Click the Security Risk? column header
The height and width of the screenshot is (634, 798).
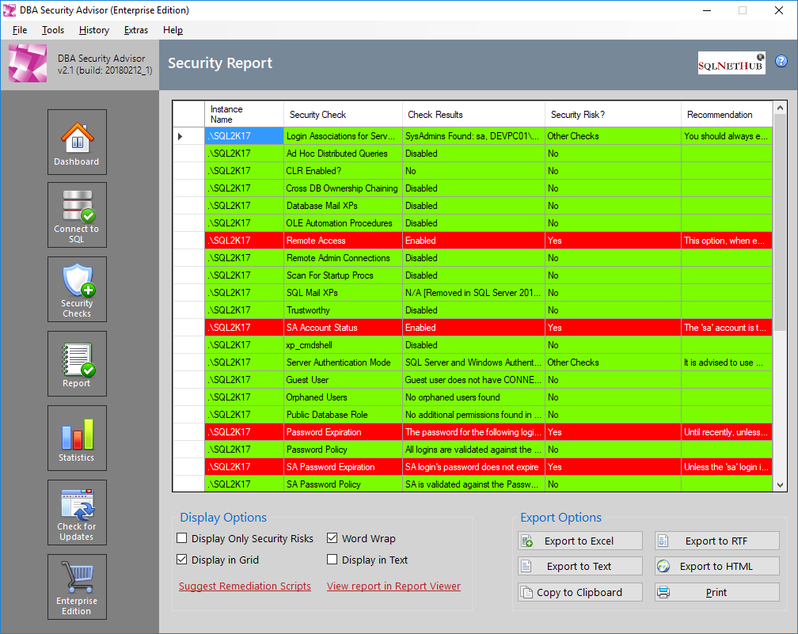[x=613, y=115]
